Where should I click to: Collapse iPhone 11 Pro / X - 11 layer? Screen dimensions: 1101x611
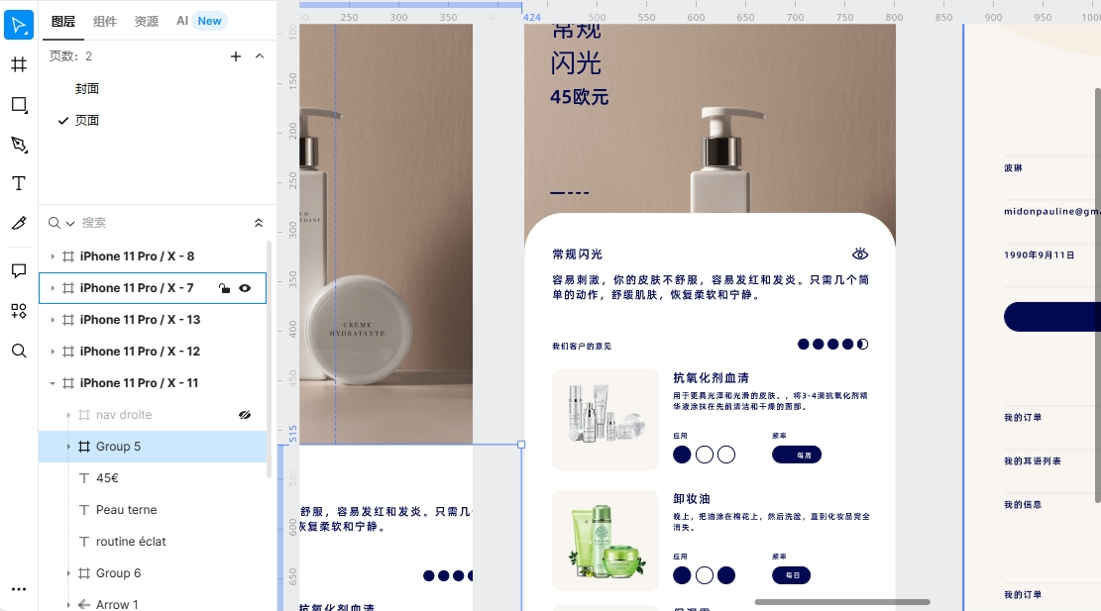[52, 383]
